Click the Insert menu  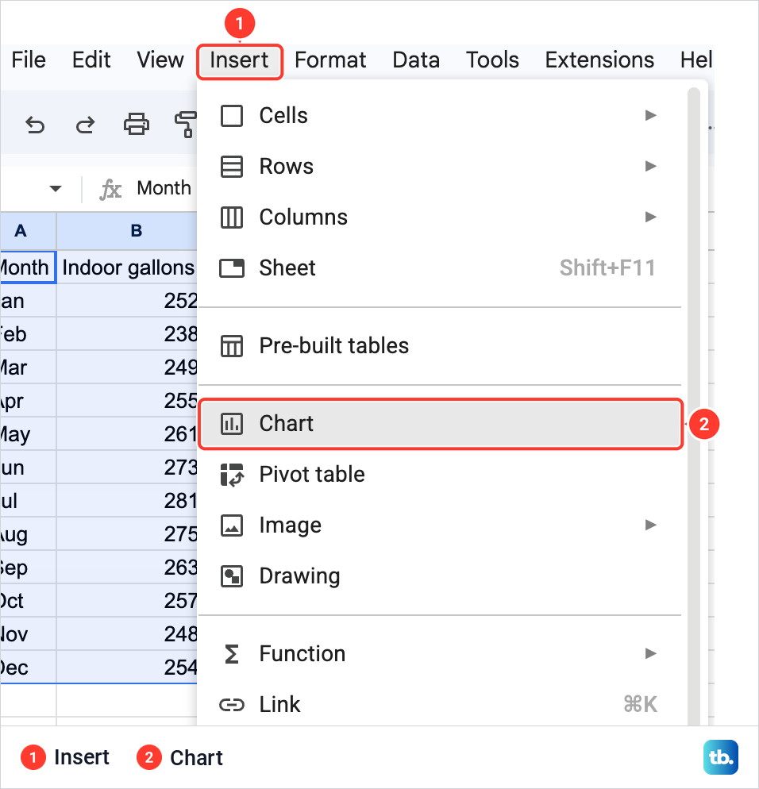(x=240, y=61)
